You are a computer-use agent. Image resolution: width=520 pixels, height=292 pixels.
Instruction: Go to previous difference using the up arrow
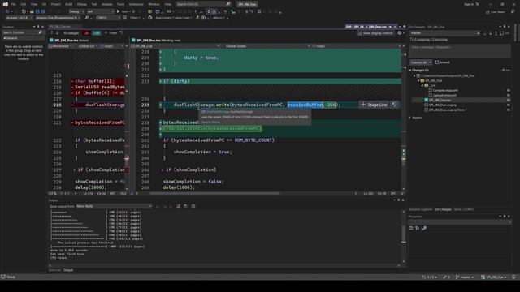coord(52,33)
